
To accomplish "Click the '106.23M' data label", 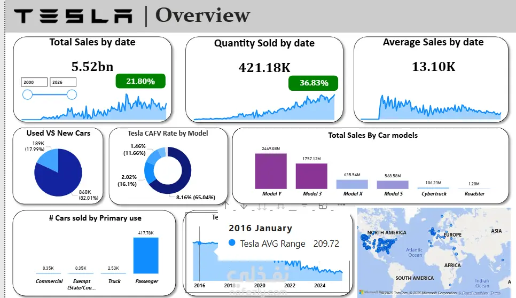I will [x=433, y=183].
